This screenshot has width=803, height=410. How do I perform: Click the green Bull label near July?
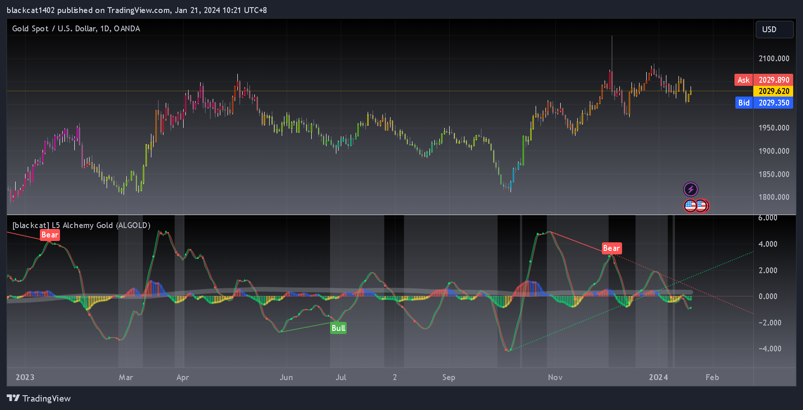pos(338,328)
